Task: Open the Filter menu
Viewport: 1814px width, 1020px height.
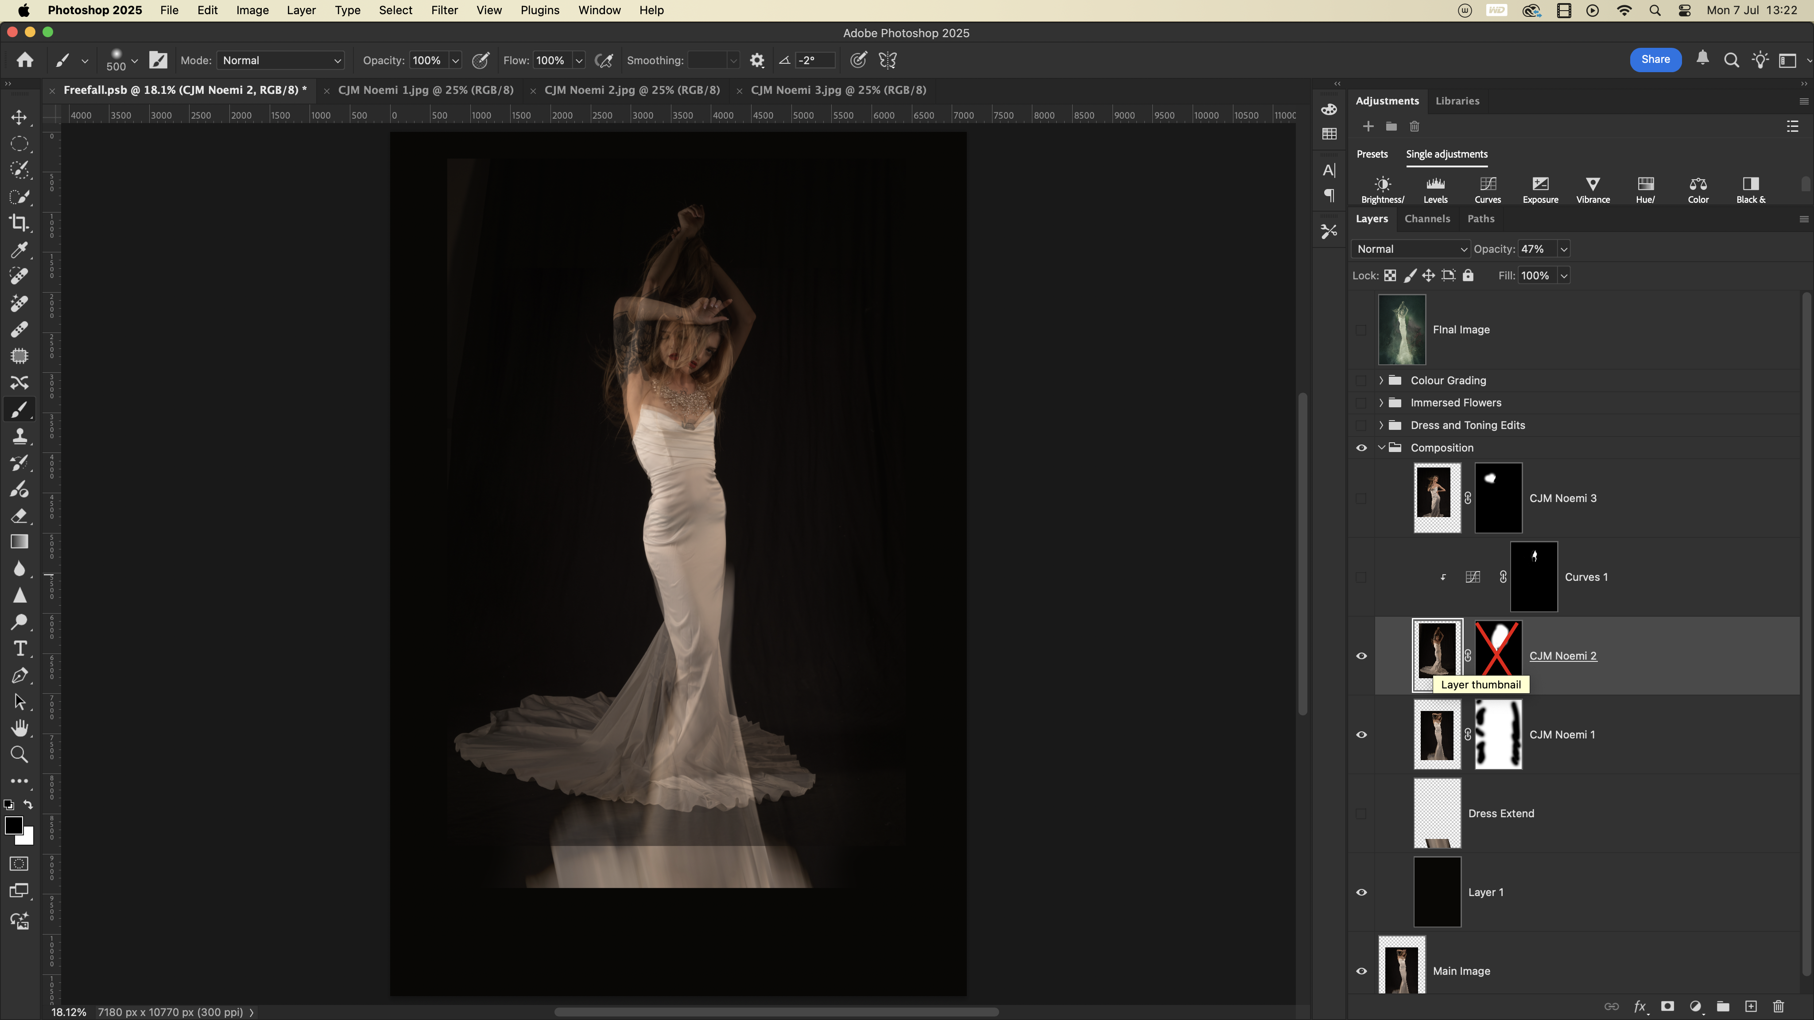Action: coord(444,10)
